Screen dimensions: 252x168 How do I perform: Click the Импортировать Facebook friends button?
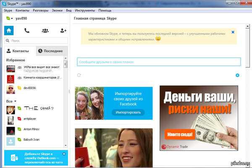pos(128,113)
